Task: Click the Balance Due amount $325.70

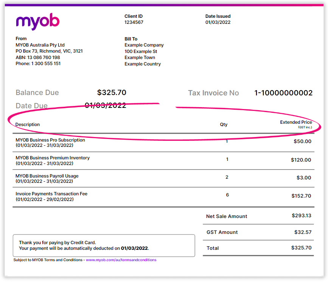Action: coord(112,93)
